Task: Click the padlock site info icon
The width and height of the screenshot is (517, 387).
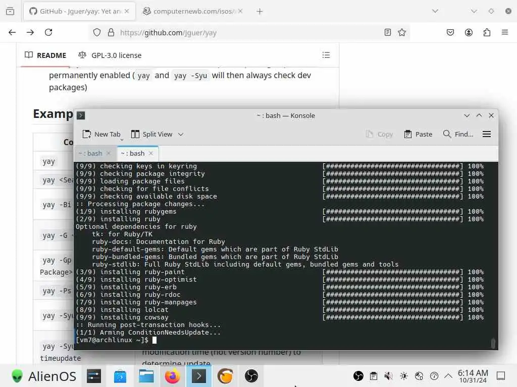Action: 111,32
